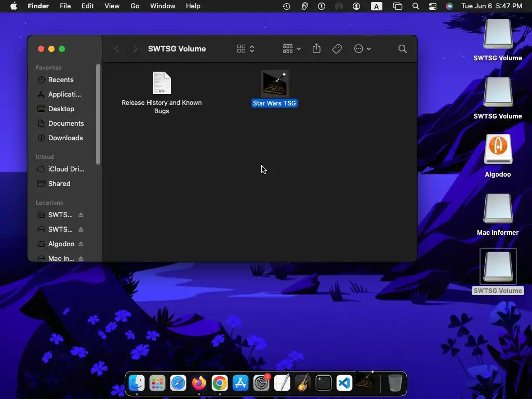Image resolution: width=532 pixels, height=399 pixels.
Task: Open Launchpad from the Dock
Action: tap(157, 383)
